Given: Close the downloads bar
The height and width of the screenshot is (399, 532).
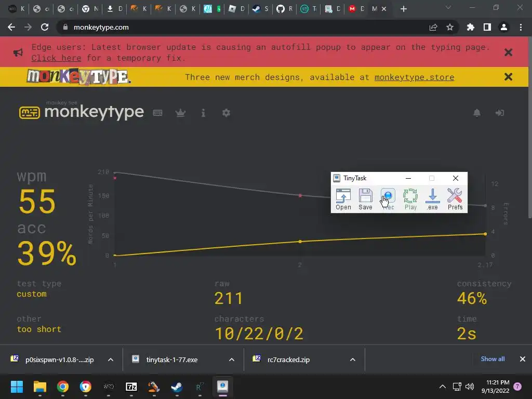Looking at the screenshot, I should tap(523, 359).
